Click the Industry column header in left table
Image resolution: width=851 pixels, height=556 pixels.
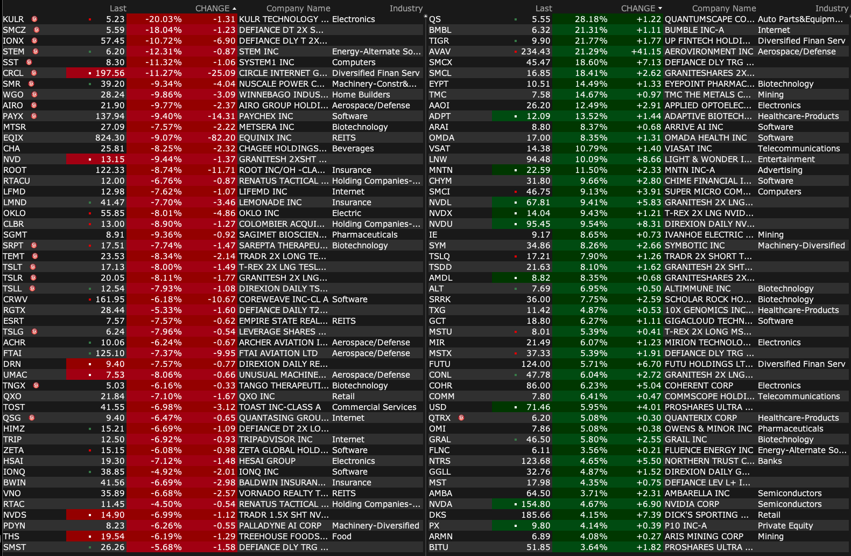click(x=406, y=9)
